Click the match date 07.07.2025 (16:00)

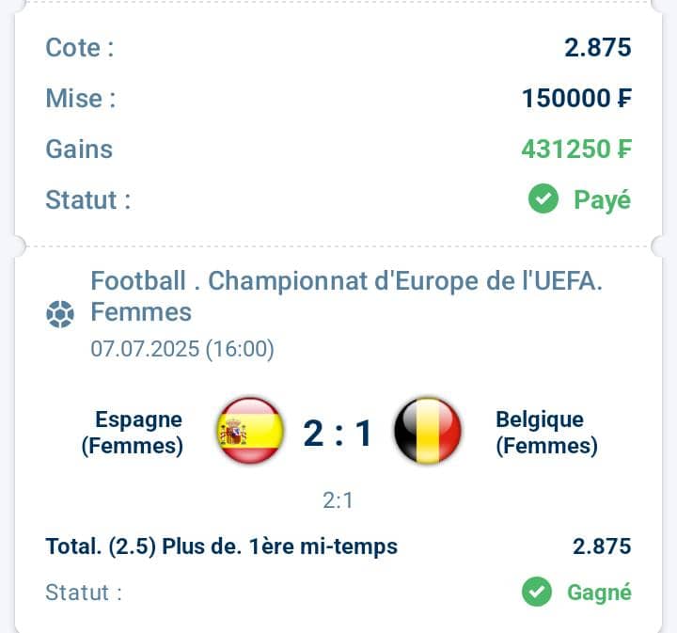click(182, 349)
